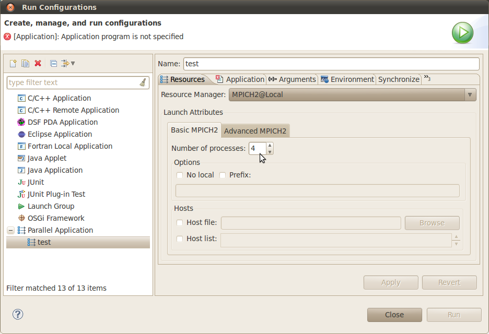Click the JUnit icon in list

[21, 182]
